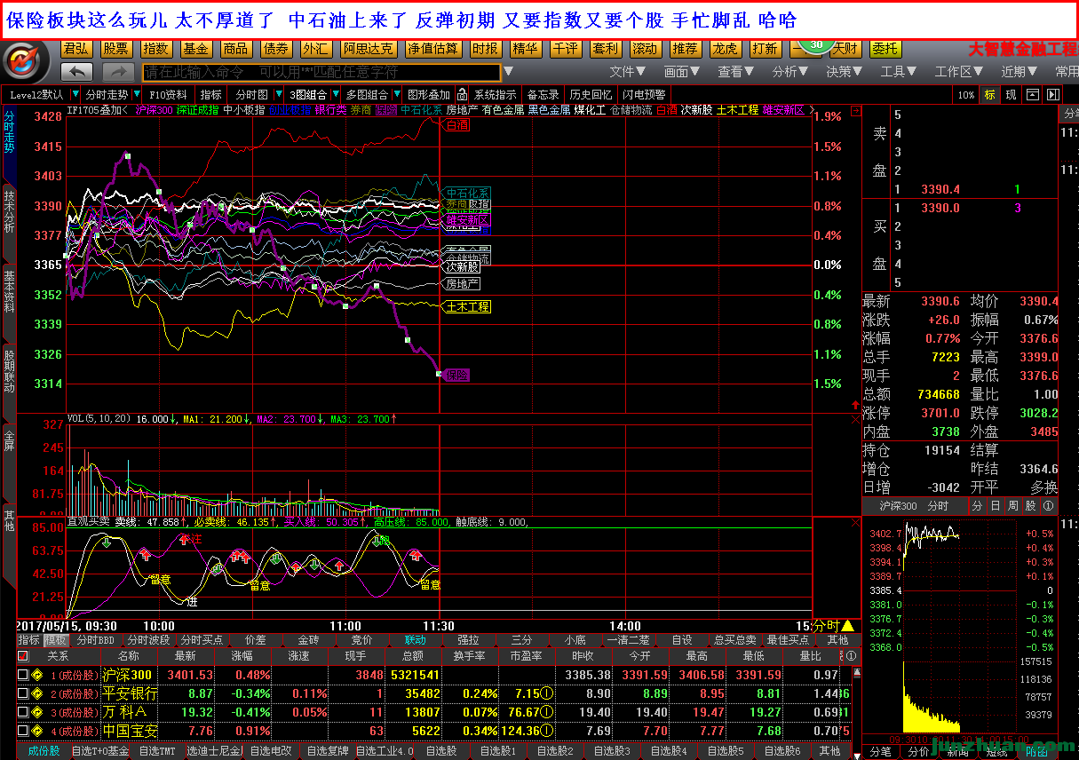Click the circled info icon in 平安银行 row
The image size is (1079, 760).
click(x=548, y=693)
